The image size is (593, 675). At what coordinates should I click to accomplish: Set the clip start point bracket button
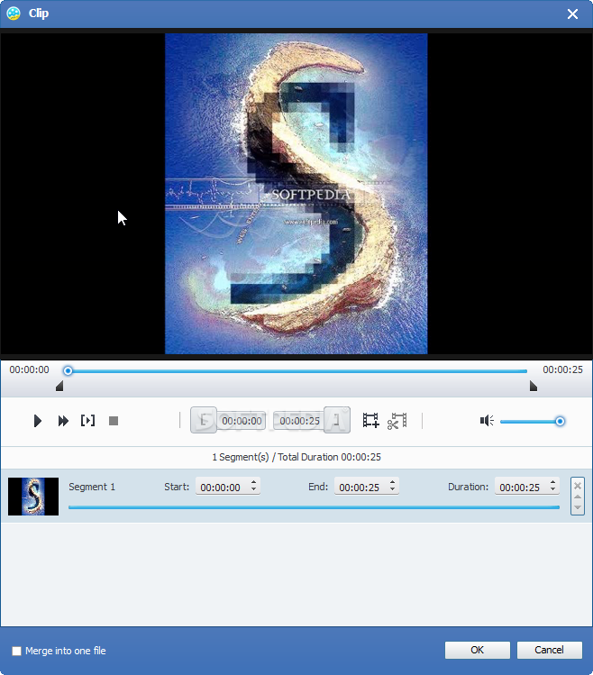click(204, 420)
